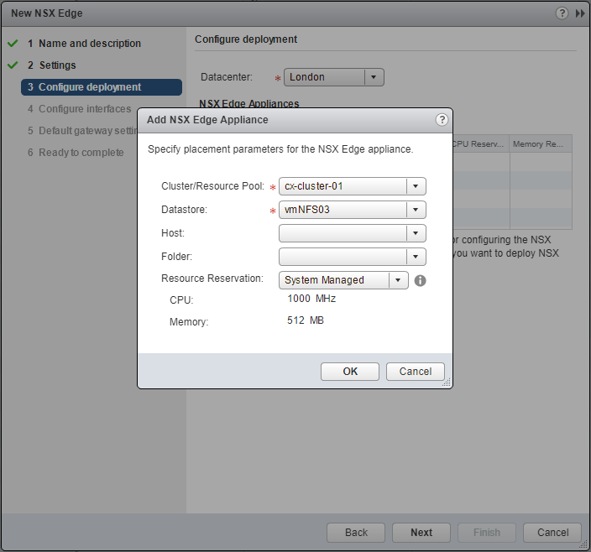591x552 pixels.
Task: Click the wizard Back button
Action: (x=356, y=532)
